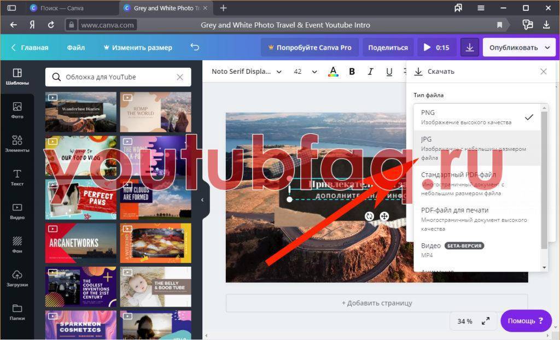Screen dimensions: 560x340
Task: Choose PDF-файл для печати option
Action: coord(474,219)
